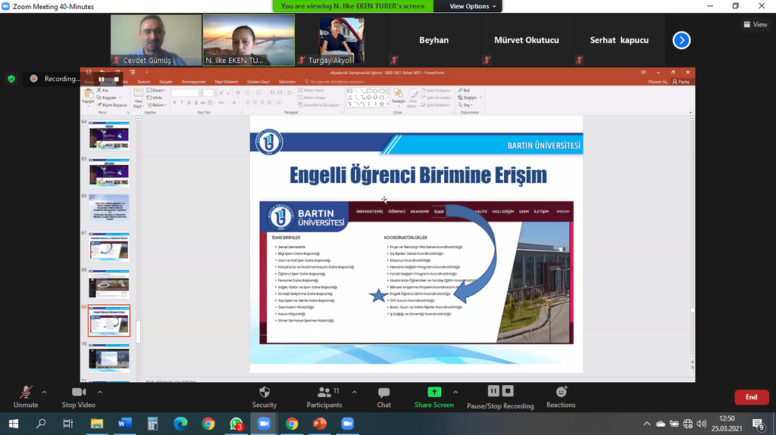Stop the recording in the Zoom toolbar
776x435 pixels.
coord(508,391)
